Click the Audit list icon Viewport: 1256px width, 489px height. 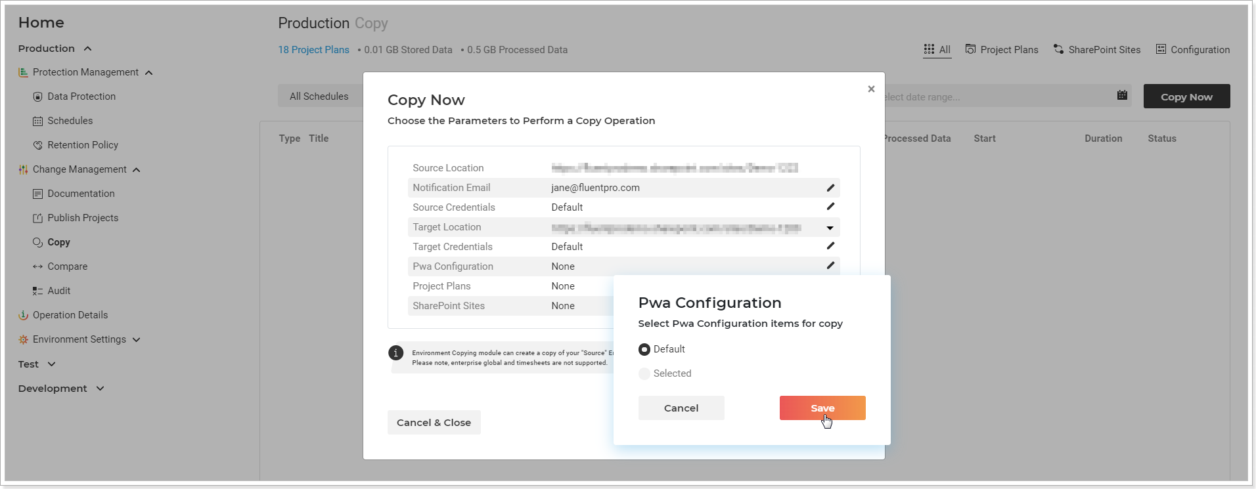tap(38, 291)
